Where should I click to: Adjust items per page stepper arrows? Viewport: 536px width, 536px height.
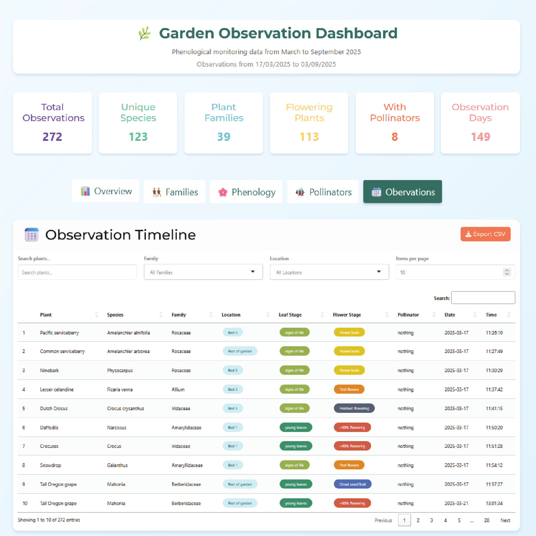point(507,272)
